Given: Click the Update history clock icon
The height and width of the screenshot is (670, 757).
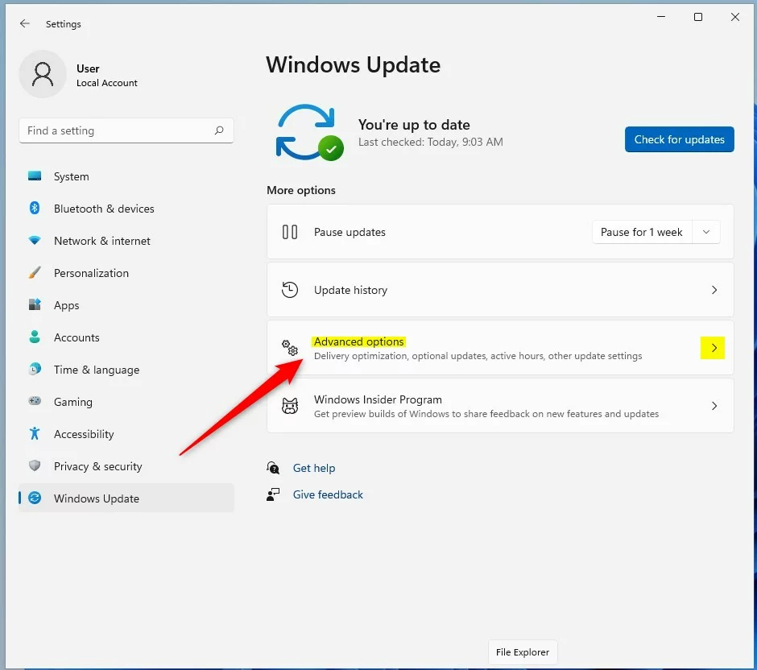Looking at the screenshot, I should pos(290,290).
